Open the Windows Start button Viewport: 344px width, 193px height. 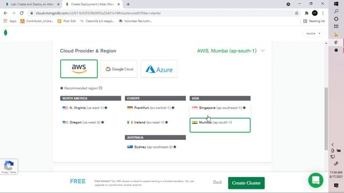[336, 4]
